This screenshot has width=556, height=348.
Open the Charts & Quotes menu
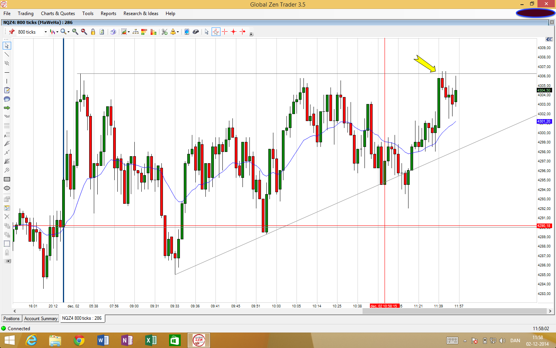point(58,14)
